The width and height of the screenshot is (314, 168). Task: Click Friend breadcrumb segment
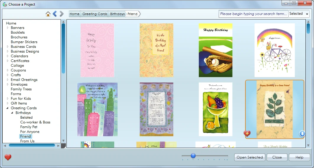tap(133, 14)
